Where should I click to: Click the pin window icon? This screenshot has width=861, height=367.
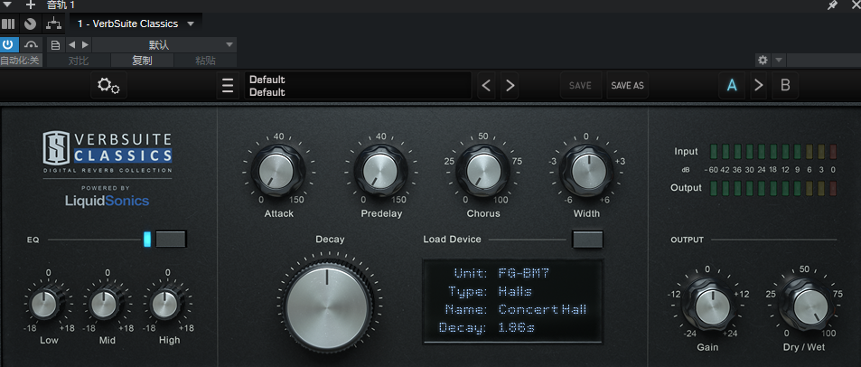pyautogui.click(x=832, y=5)
